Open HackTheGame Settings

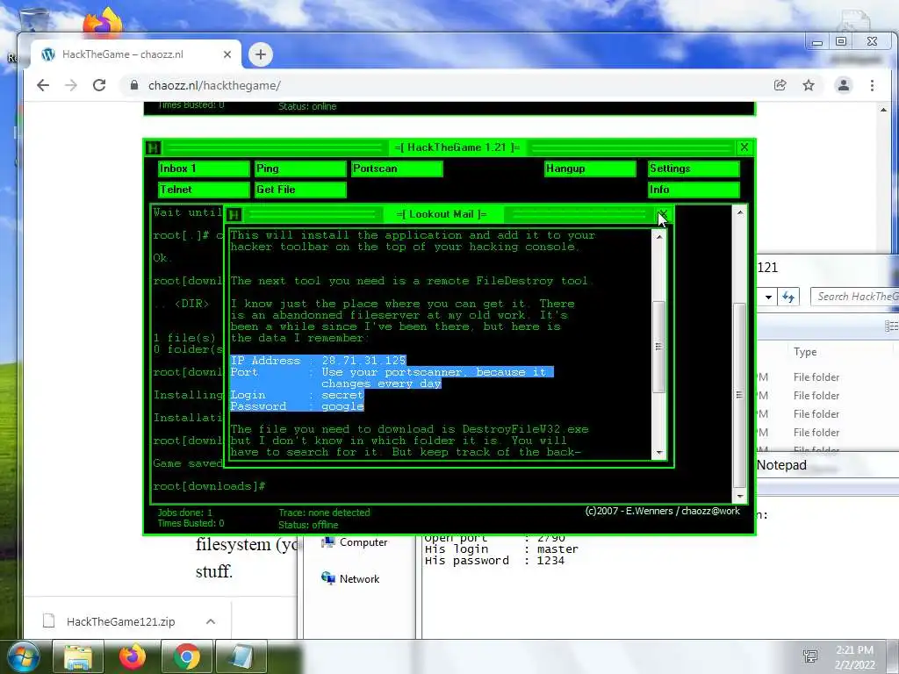point(694,168)
